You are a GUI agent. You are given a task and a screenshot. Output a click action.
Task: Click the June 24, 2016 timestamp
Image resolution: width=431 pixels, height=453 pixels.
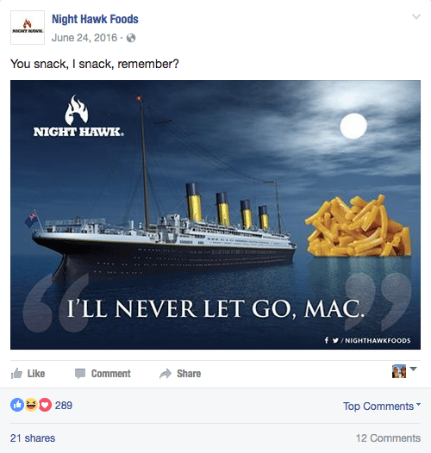tap(84, 38)
